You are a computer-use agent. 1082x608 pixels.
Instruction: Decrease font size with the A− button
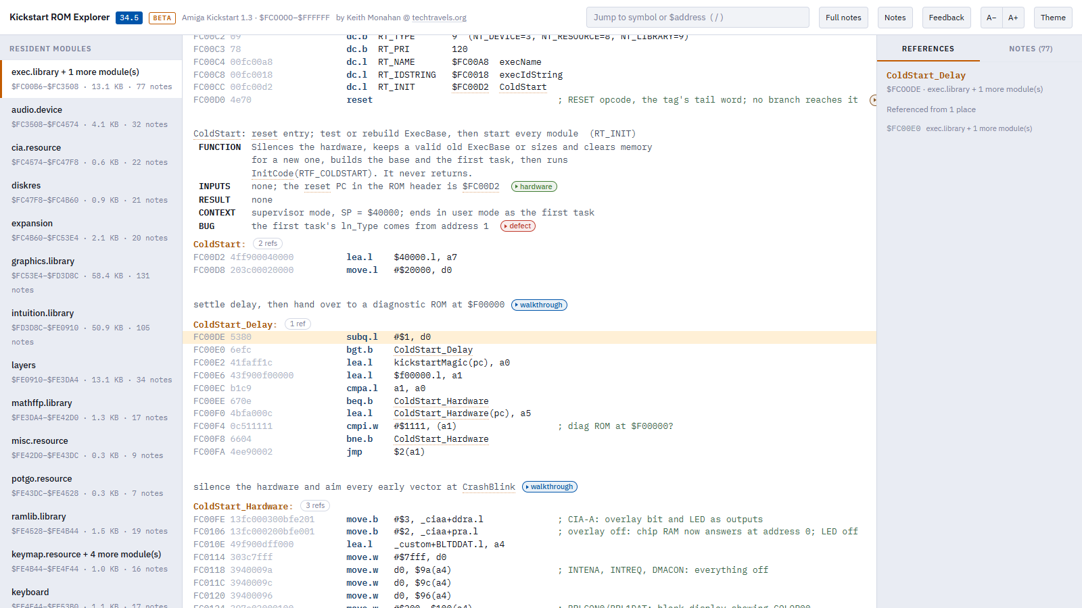point(991,18)
